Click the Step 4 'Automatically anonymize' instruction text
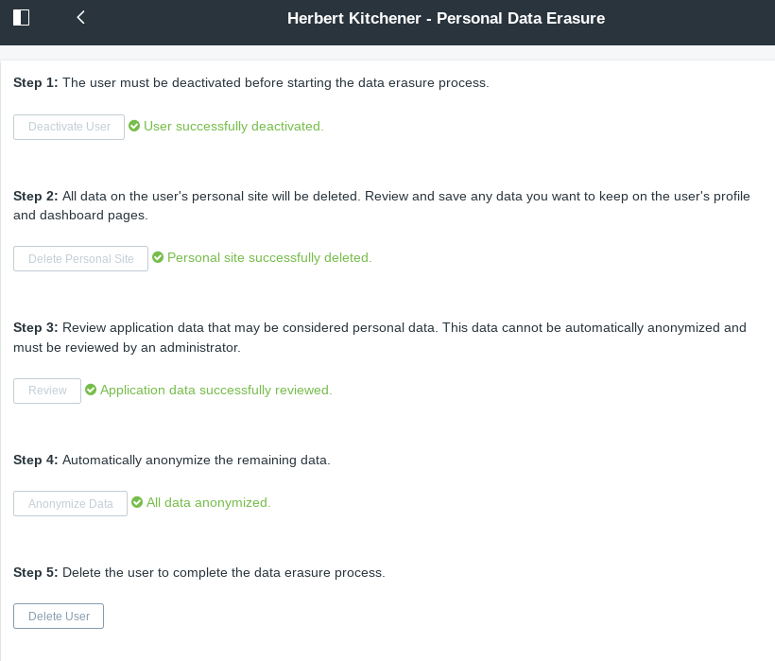Screen dimensions: 775x661 [171, 461]
